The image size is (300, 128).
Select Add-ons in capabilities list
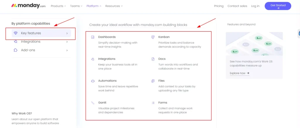coord(41,50)
